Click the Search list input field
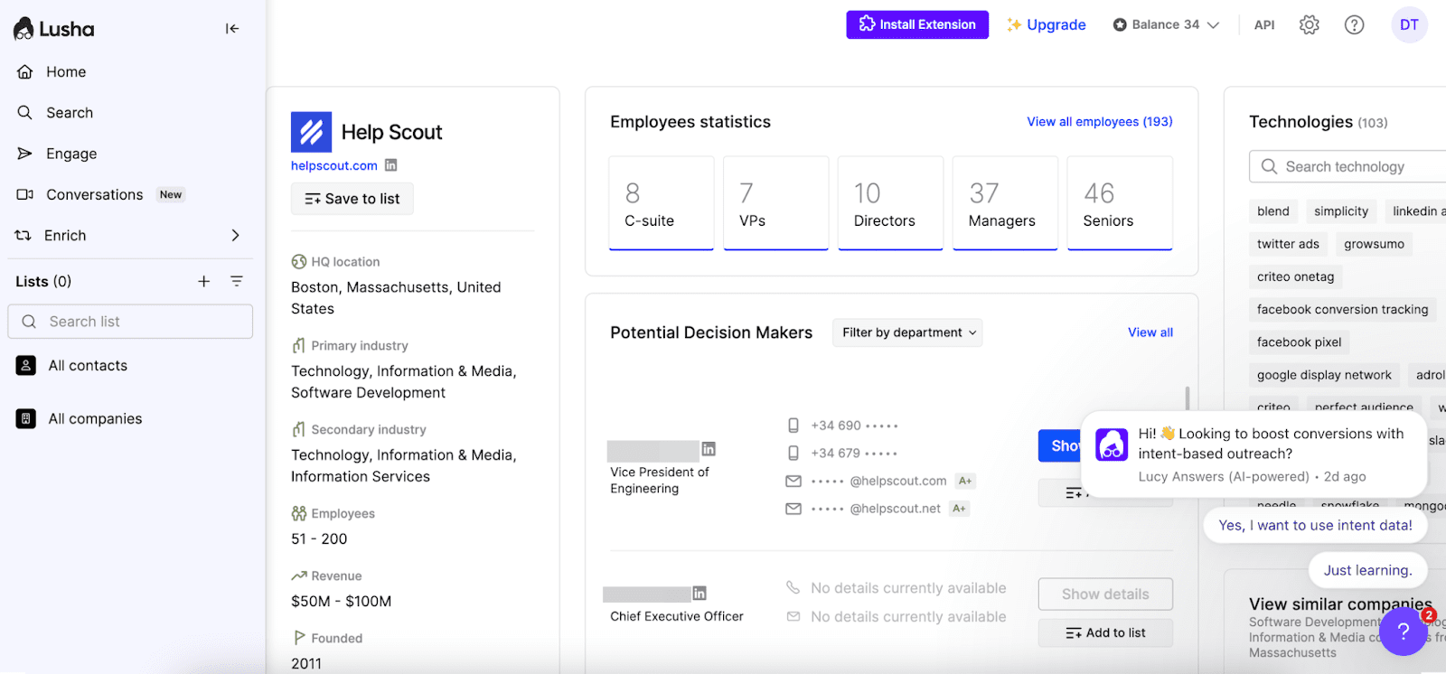Screen dimensions: 1446x674 (130, 322)
